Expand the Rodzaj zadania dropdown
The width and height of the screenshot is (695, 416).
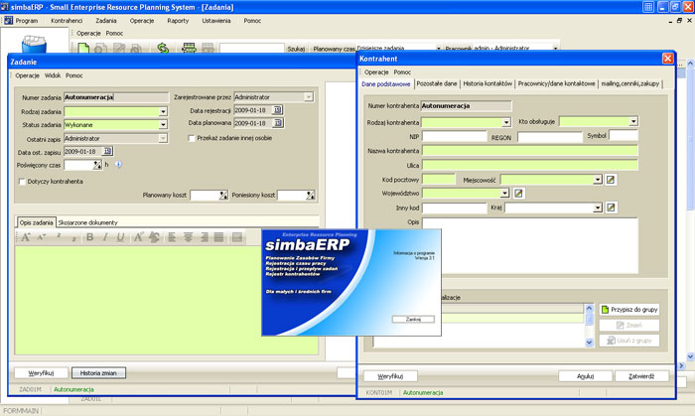(163, 111)
